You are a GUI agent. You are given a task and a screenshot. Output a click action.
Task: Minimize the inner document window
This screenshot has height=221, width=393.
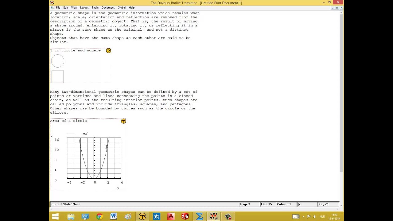[x=333, y=8]
